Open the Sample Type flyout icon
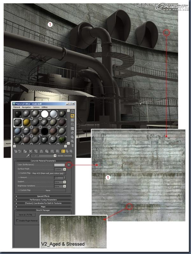Viewport: 191px width, 254px height. click(x=72, y=112)
